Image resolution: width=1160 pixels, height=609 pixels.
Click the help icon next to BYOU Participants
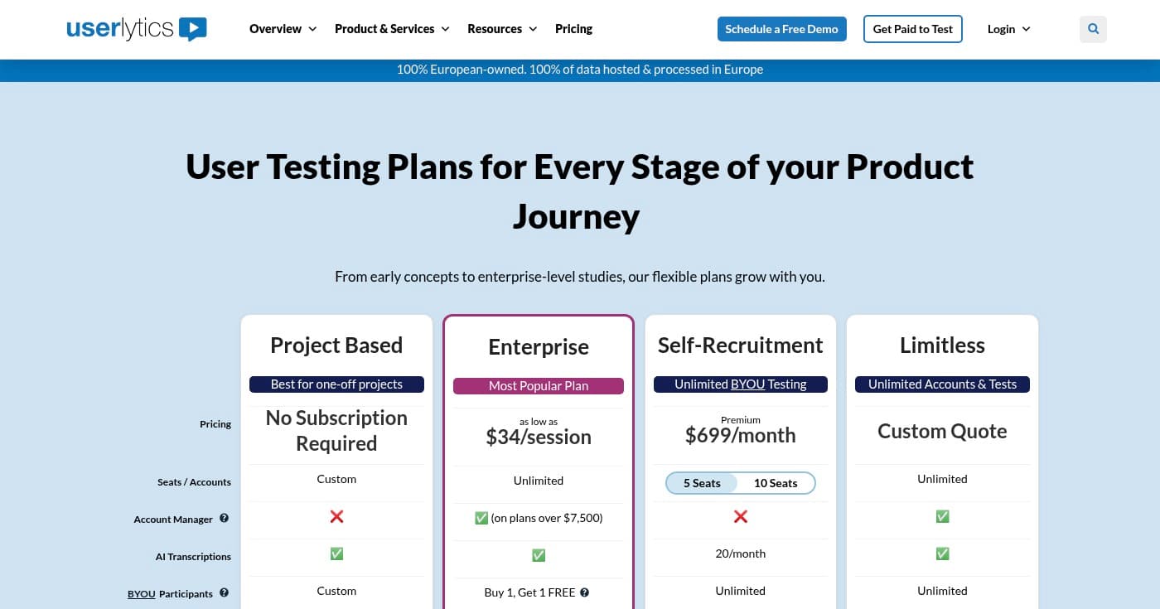[224, 592]
